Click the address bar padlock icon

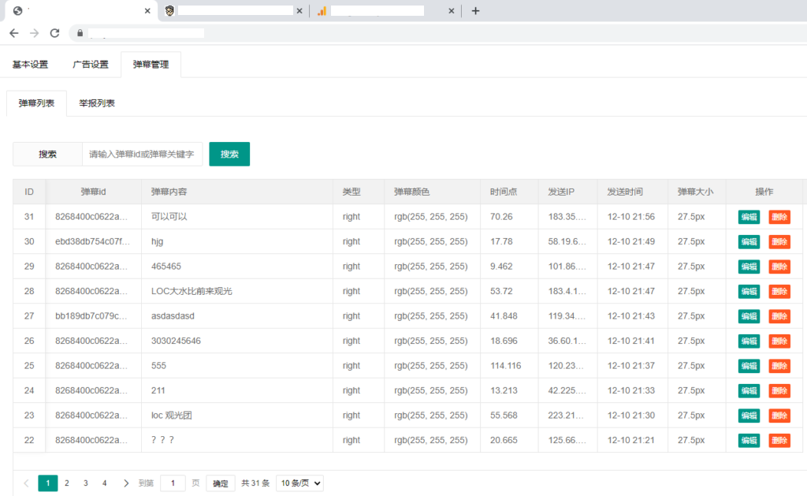coord(80,33)
